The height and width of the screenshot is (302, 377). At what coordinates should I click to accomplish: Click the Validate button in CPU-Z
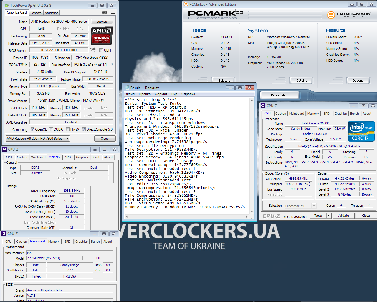point(343,216)
